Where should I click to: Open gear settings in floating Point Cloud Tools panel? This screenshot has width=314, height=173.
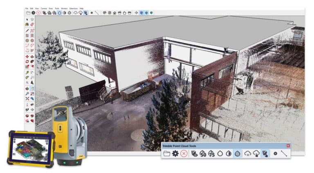click(175, 154)
